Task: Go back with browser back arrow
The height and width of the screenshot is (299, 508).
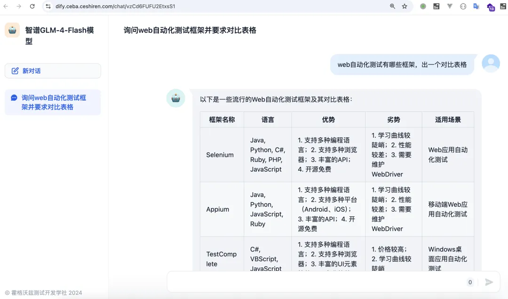Action: 6,6
